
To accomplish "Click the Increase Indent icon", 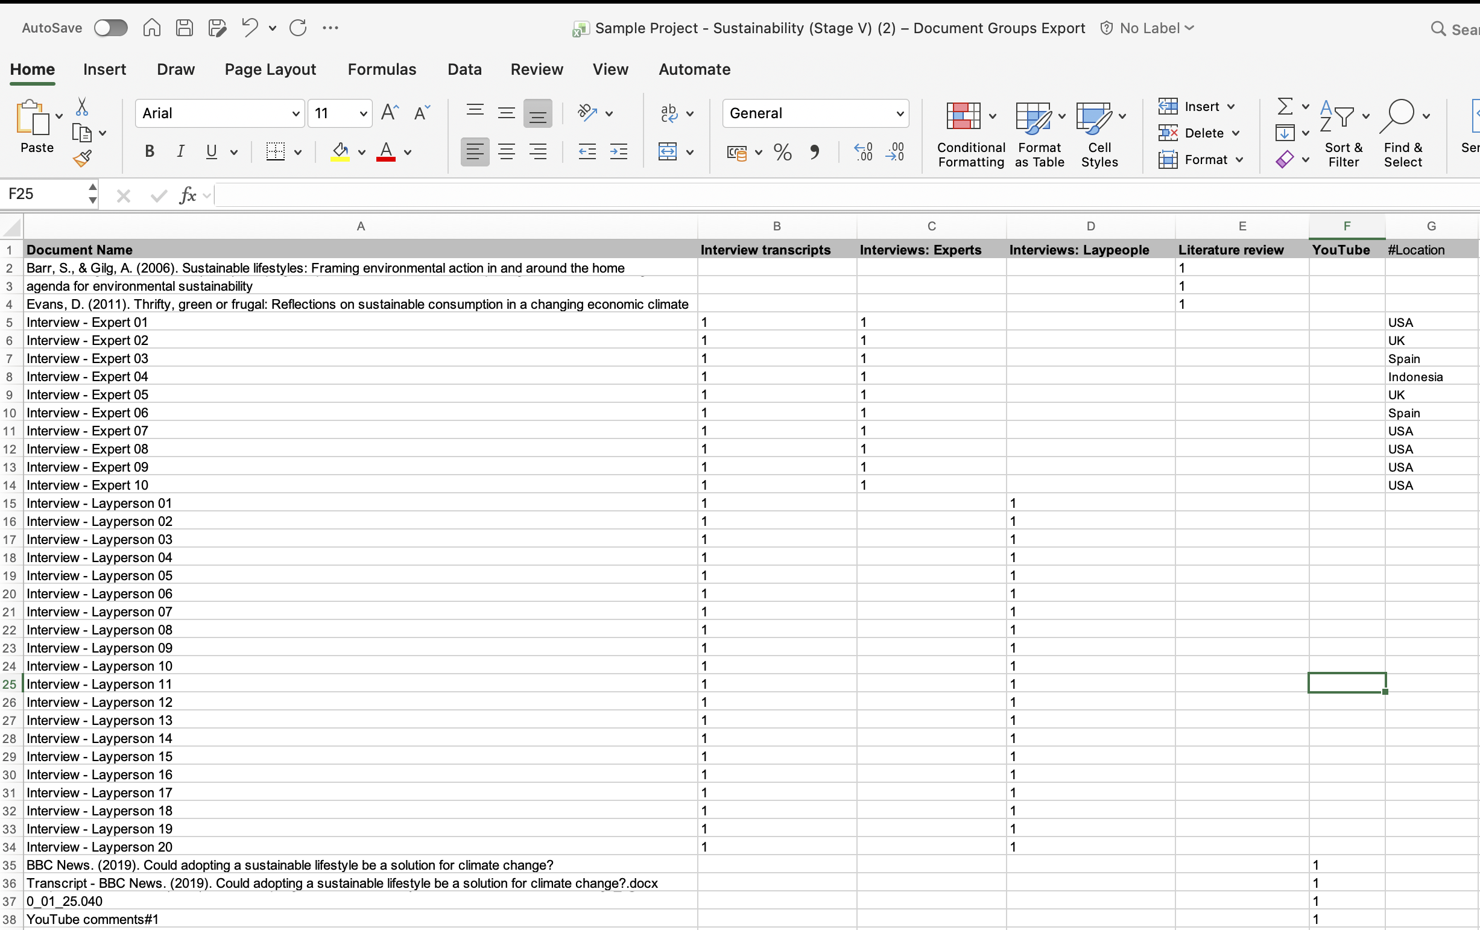I will click(618, 152).
